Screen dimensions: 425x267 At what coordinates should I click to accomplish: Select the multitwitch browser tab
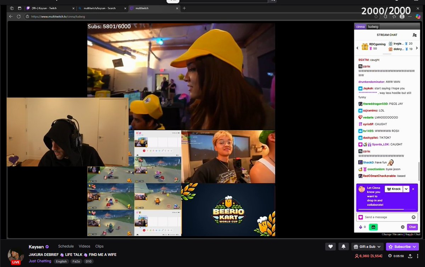154,8
